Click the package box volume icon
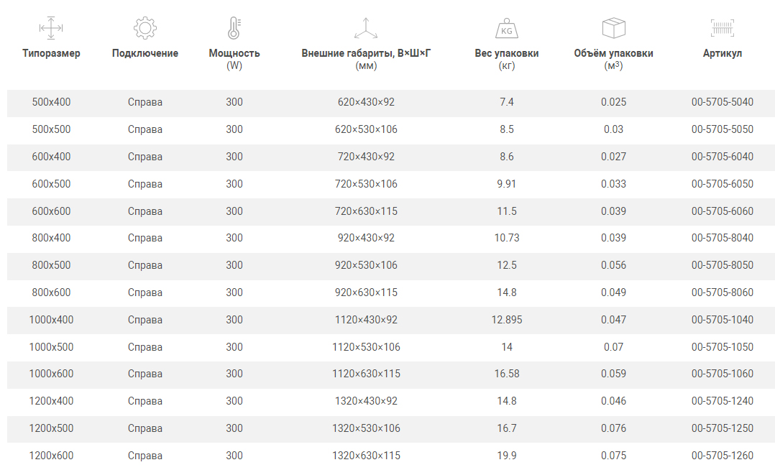 [x=613, y=28]
